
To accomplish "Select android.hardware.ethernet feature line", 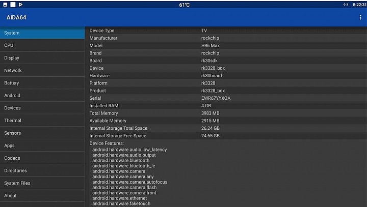I will pos(119,198).
